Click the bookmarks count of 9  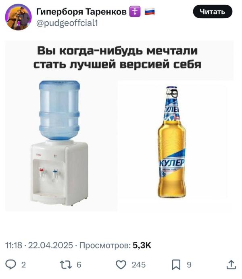click(x=189, y=265)
